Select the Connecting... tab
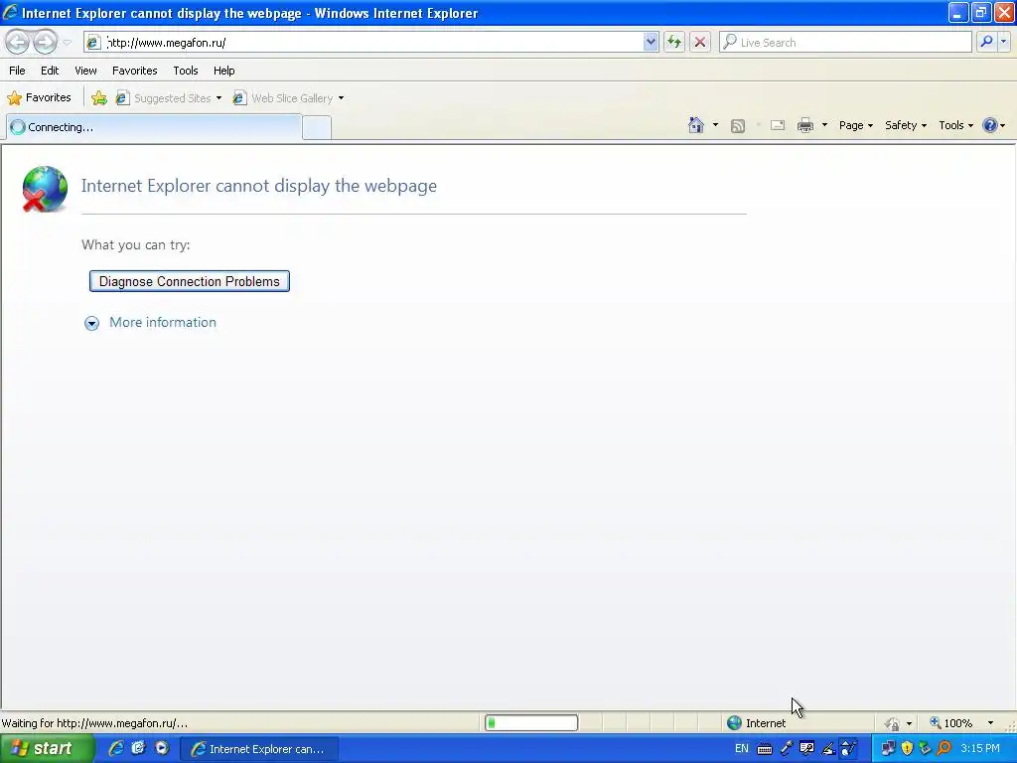This screenshot has width=1017, height=763. (154, 127)
